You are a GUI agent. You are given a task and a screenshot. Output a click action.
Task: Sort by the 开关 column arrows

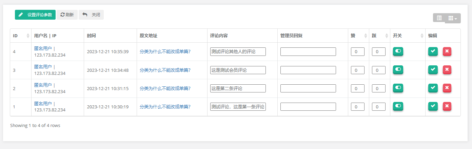(x=422, y=36)
